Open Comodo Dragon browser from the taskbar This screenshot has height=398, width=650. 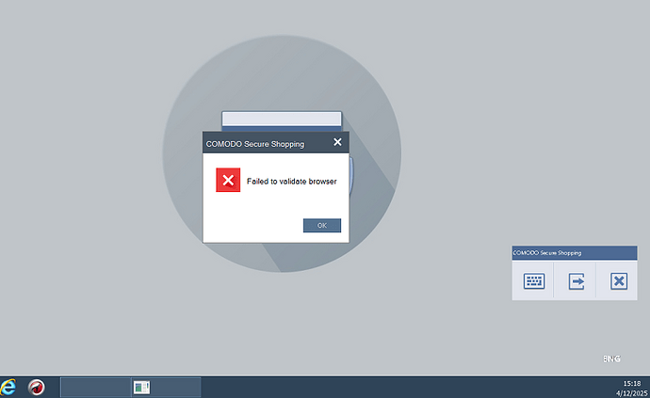(37, 388)
